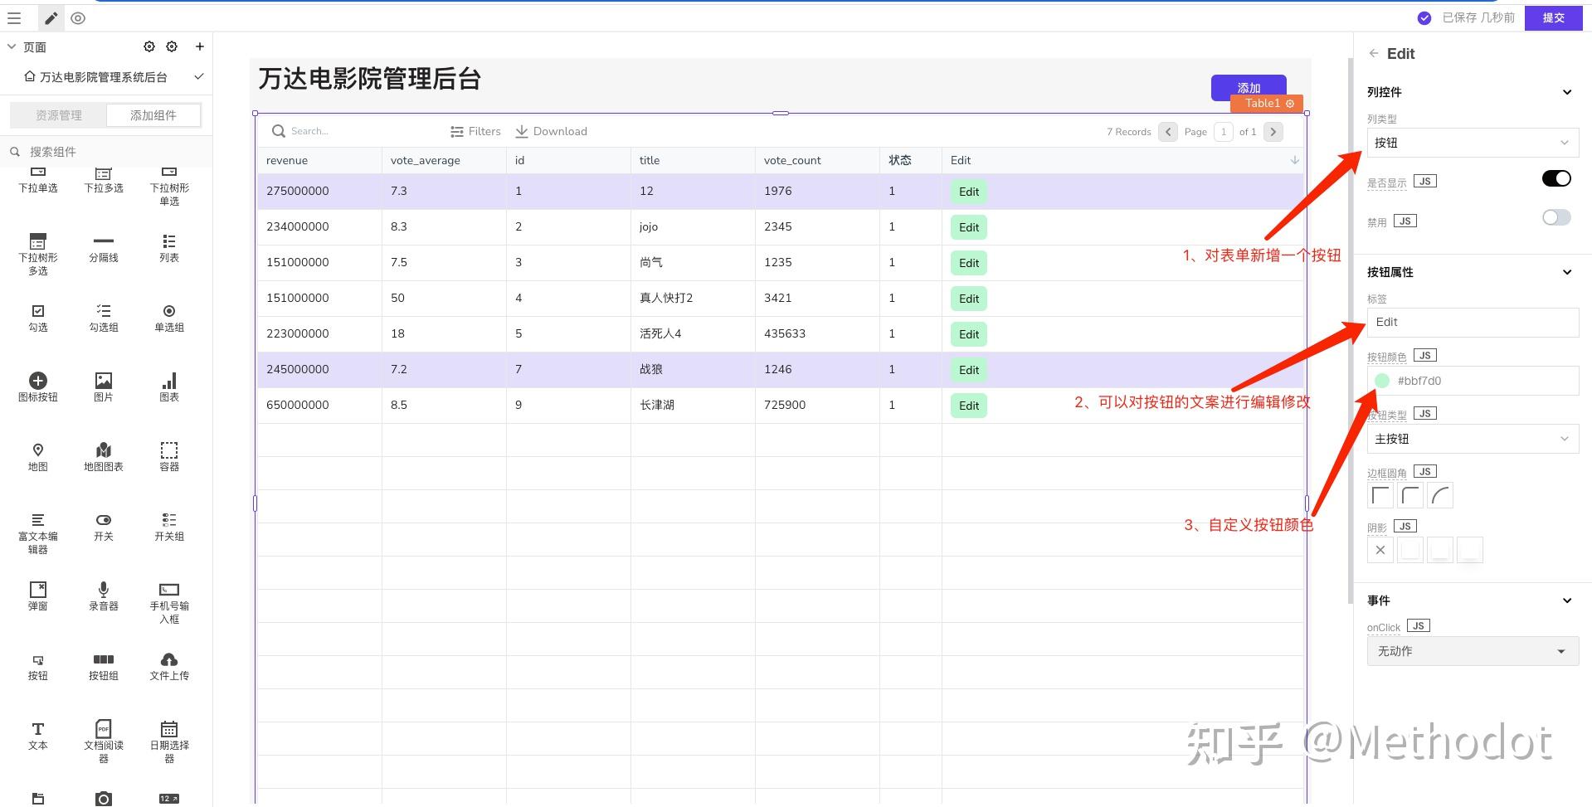Toggle the 是否显示 visibility switch off
The width and height of the screenshot is (1592, 807).
pyautogui.click(x=1556, y=178)
